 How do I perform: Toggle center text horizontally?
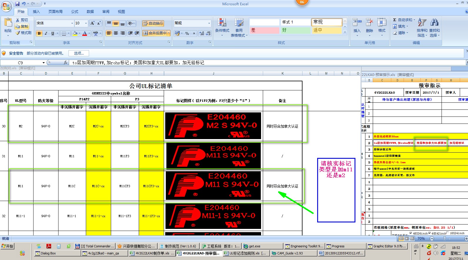tap(116, 33)
